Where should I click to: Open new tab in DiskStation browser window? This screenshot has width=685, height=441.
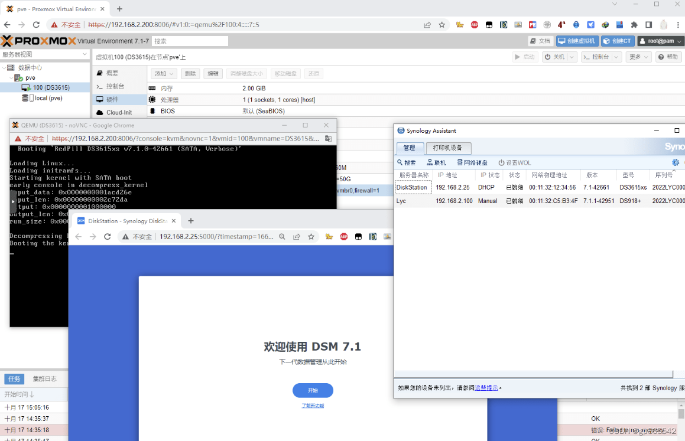point(190,221)
